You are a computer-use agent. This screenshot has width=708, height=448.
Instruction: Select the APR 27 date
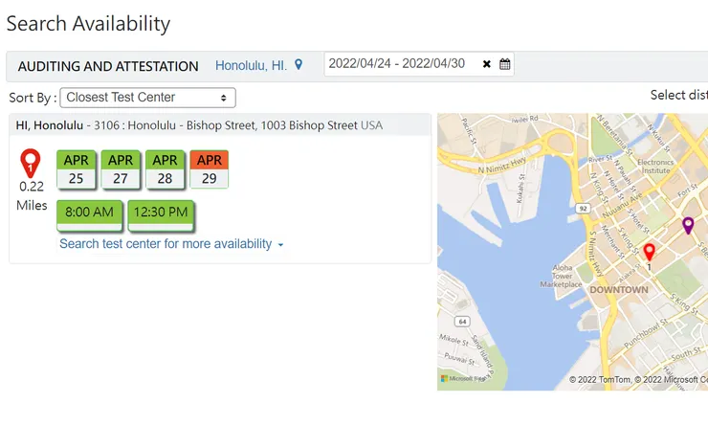pyautogui.click(x=121, y=169)
